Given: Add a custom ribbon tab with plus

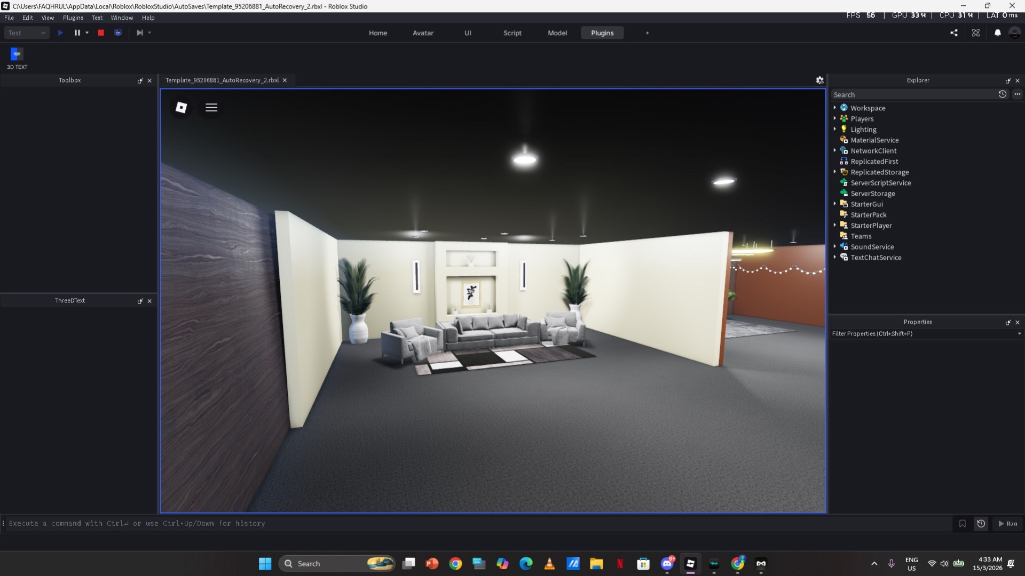Looking at the screenshot, I should tap(648, 33).
